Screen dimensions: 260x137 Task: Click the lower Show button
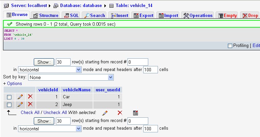44,121
